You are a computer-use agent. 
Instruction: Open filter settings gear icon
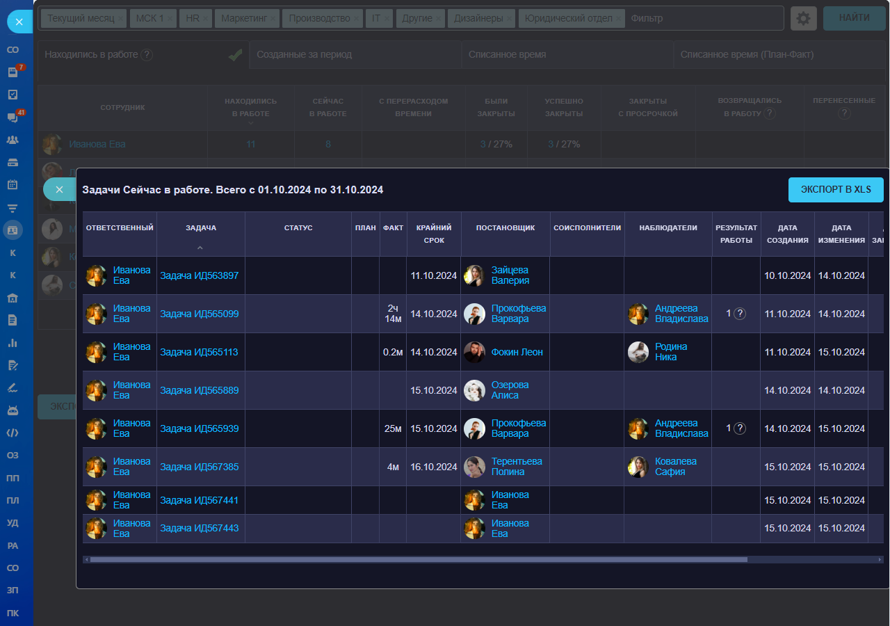click(x=803, y=18)
